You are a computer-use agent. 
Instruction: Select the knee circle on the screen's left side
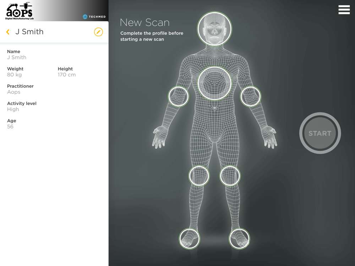pos(199,176)
